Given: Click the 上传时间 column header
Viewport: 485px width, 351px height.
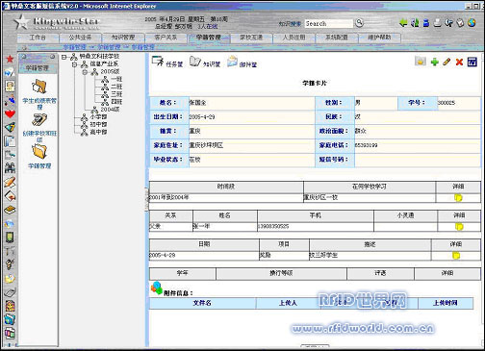Looking at the screenshot, I should point(446,303).
